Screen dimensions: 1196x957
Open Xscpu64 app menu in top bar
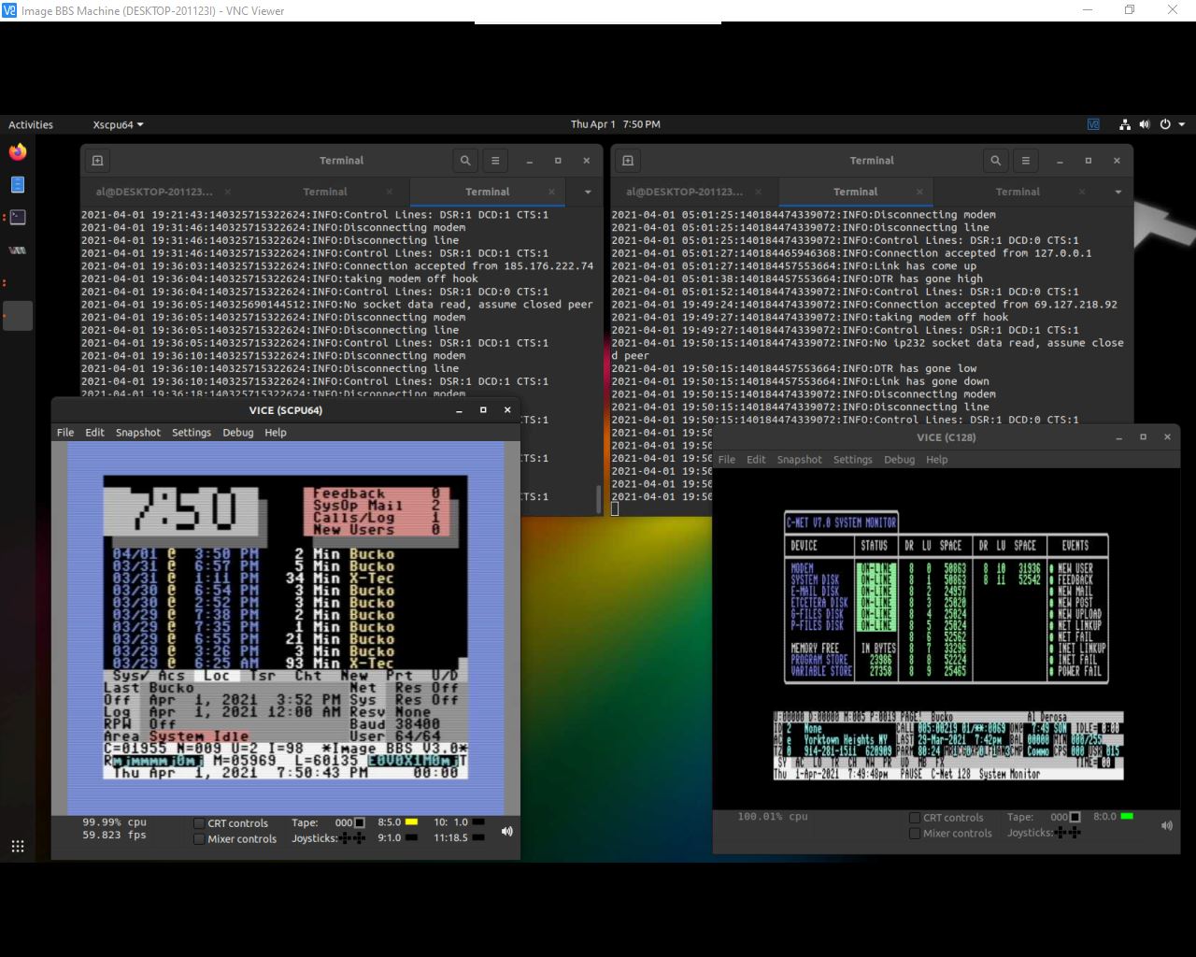tap(119, 124)
